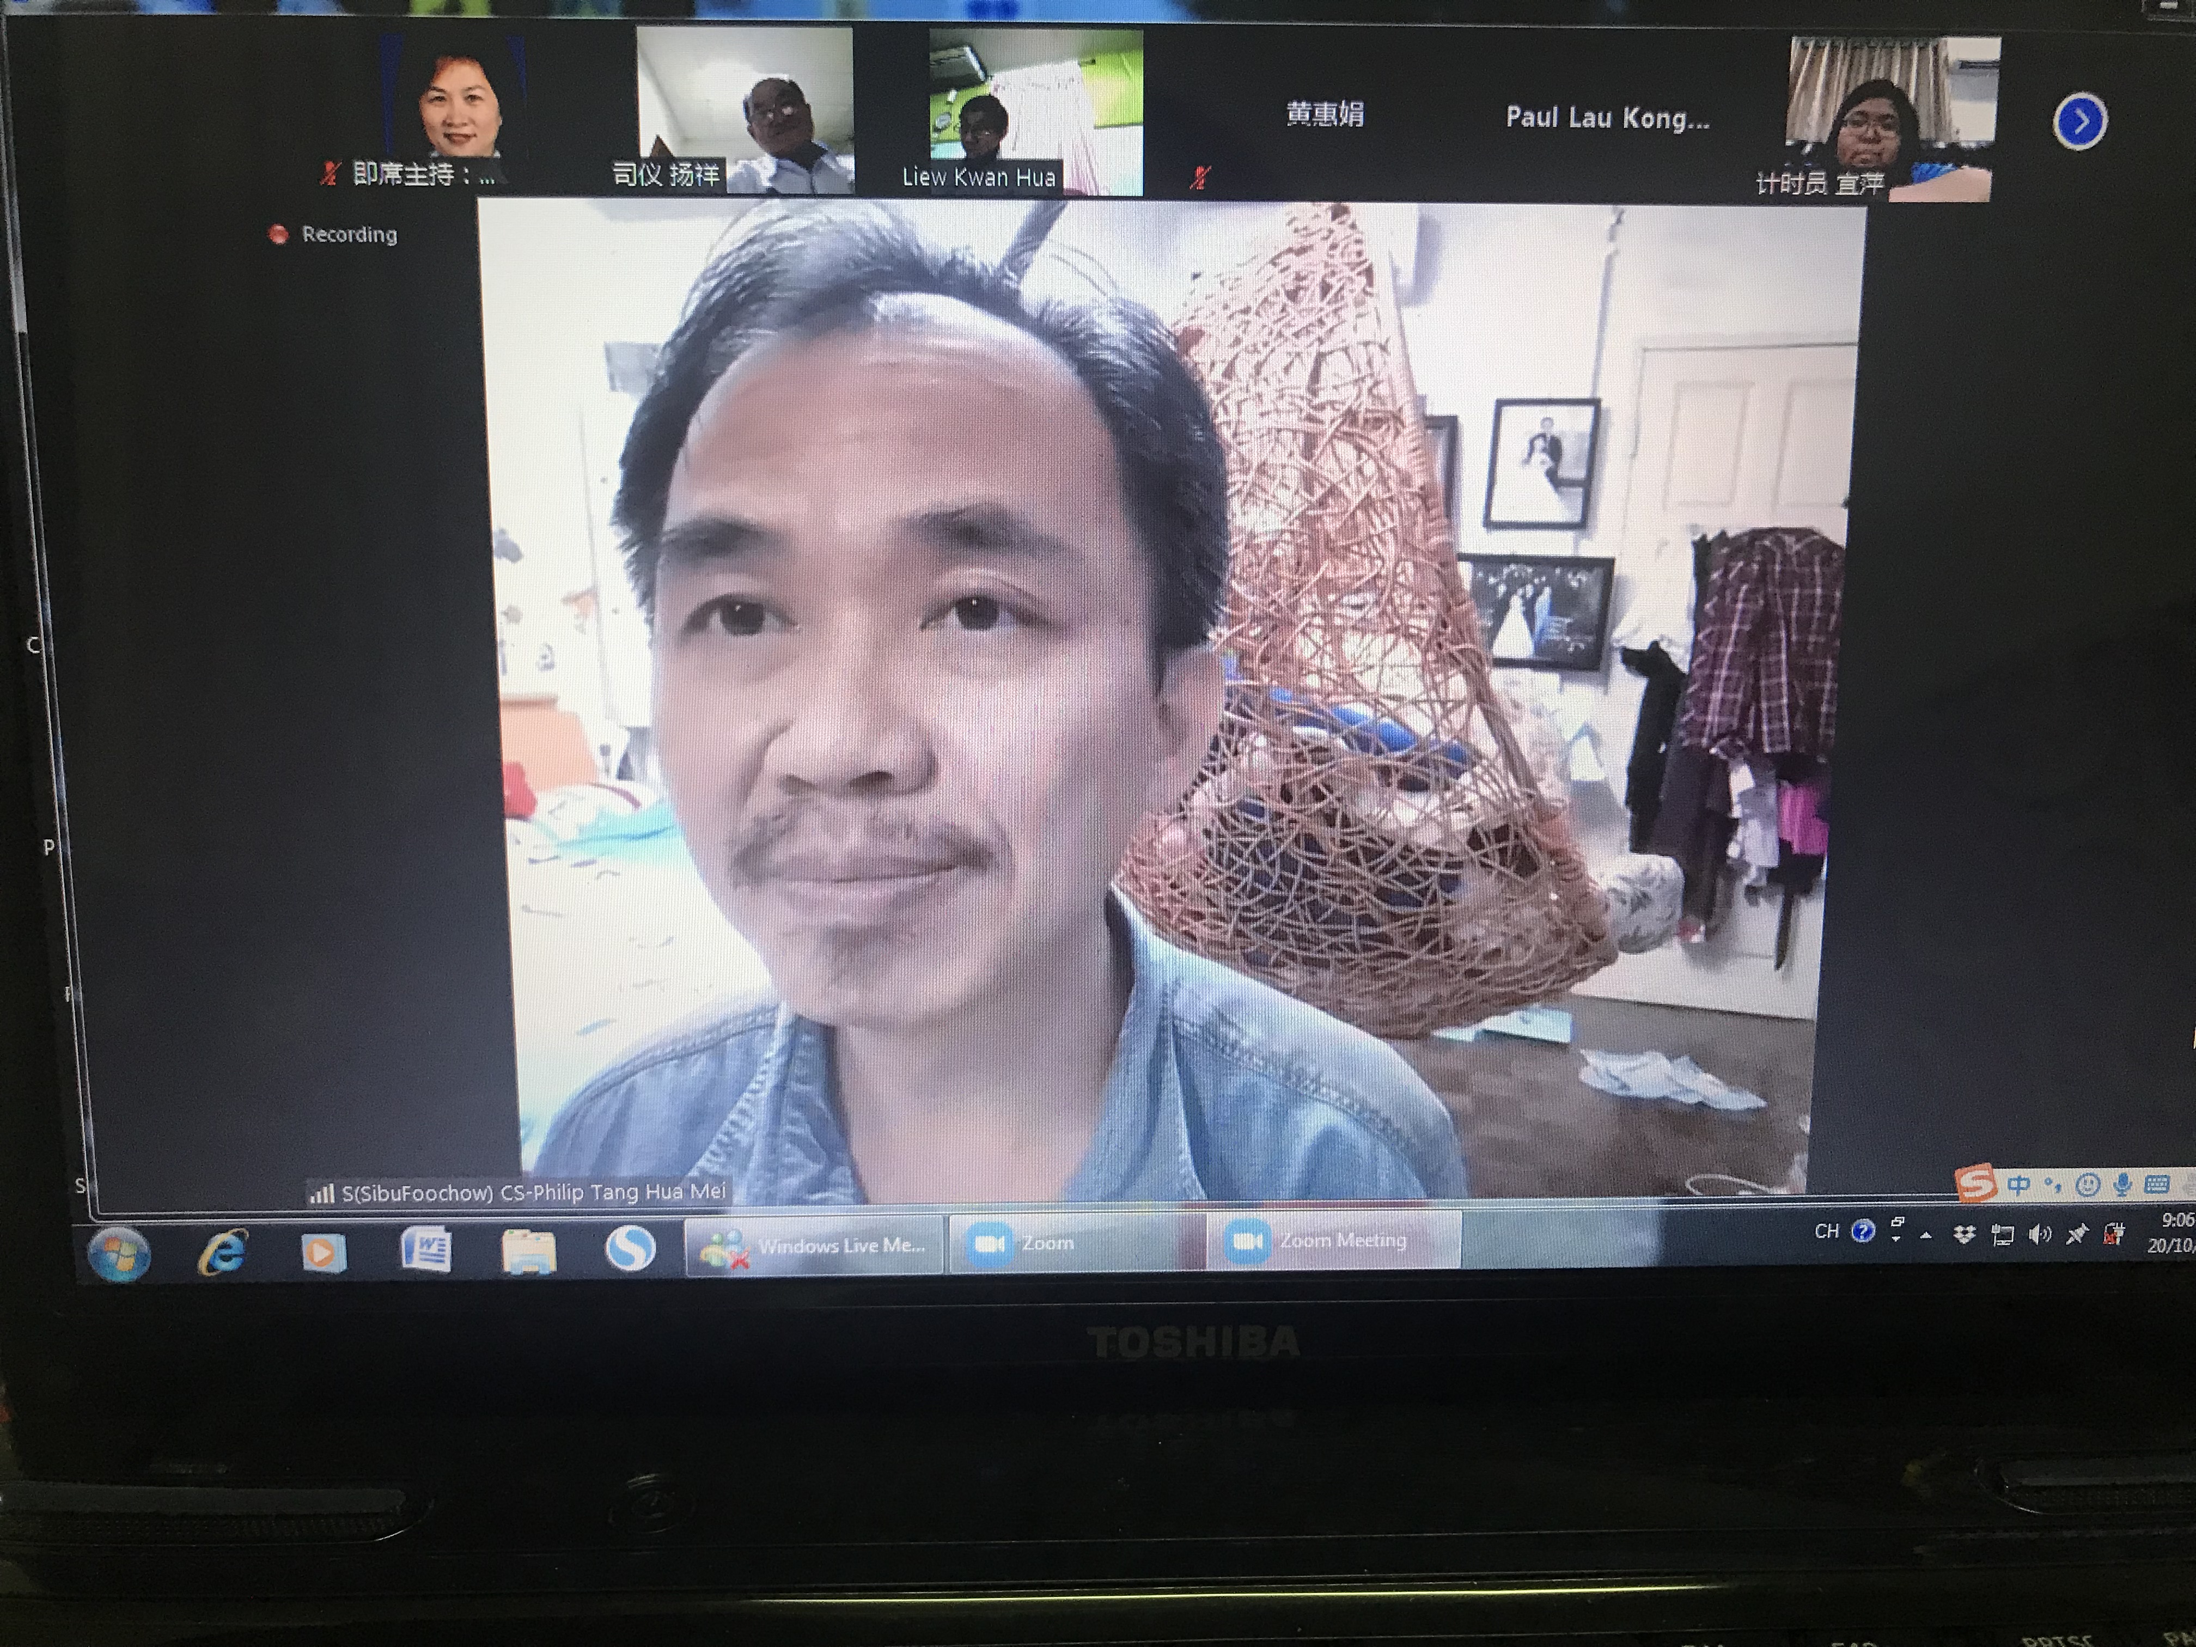Viewport: 2196px width, 1647px height.
Task: Activate Sogou voice input microphone
Action: tap(2122, 1185)
